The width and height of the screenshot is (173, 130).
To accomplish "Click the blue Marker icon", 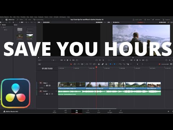I will (114, 64).
